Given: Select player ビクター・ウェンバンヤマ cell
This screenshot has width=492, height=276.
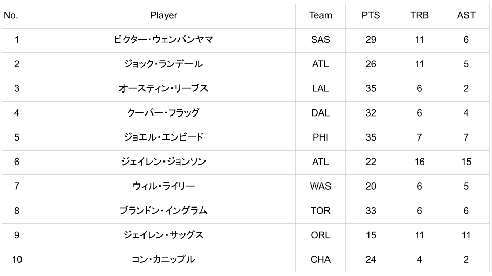Looking at the screenshot, I should coord(163,40).
